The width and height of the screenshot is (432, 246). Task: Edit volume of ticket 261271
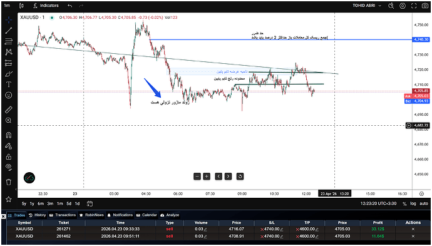click(x=205, y=229)
